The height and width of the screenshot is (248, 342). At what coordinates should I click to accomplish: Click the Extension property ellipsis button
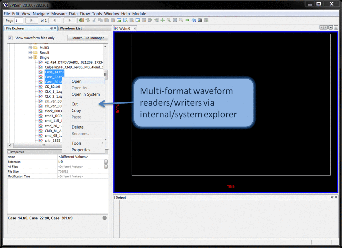(106, 162)
